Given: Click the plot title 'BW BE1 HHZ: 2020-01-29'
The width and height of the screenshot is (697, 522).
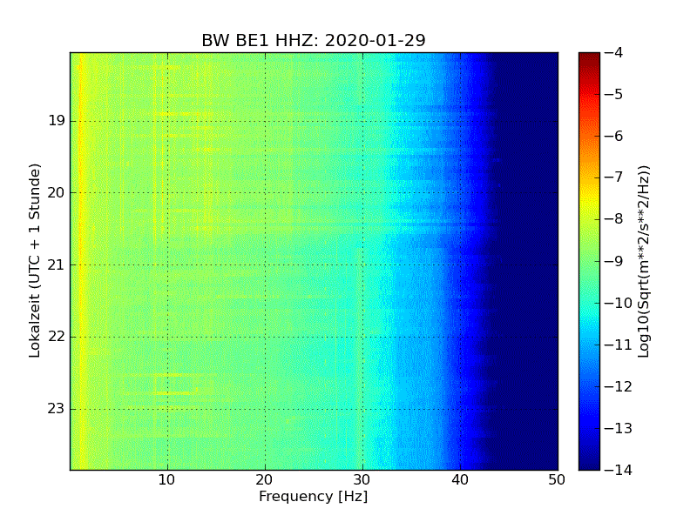Looking at the screenshot, I should (x=314, y=40).
